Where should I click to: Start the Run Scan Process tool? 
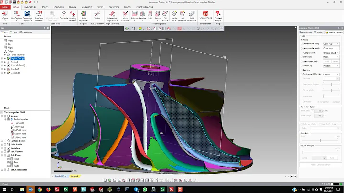click(x=39, y=16)
